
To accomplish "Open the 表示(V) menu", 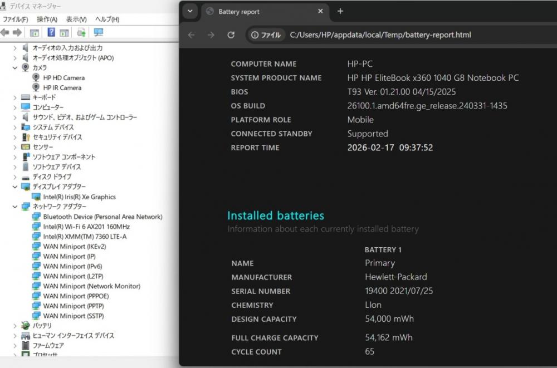I will coord(76,19).
